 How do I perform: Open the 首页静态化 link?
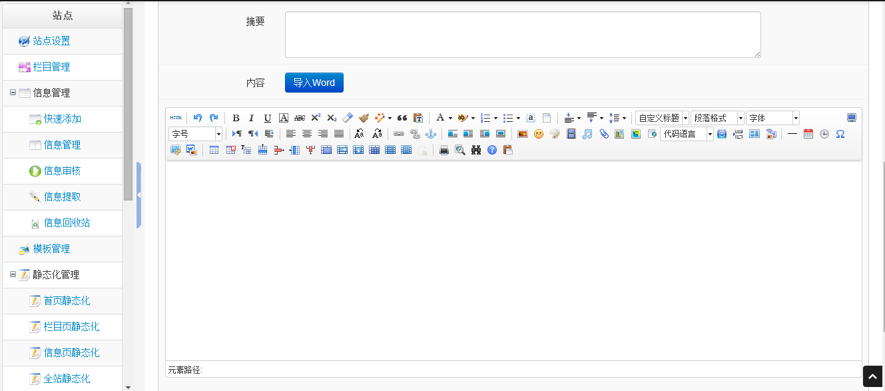[67, 300]
